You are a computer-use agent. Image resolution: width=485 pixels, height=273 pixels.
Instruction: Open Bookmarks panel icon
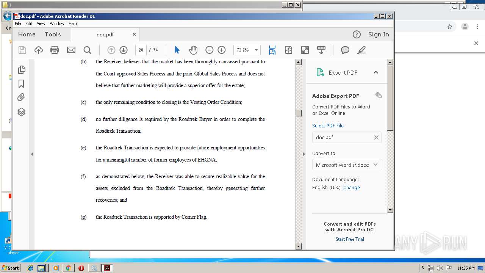click(x=22, y=84)
